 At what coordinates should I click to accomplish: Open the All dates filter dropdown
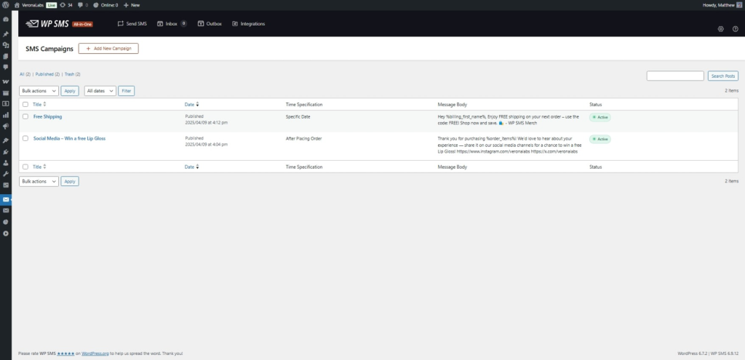pyautogui.click(x=100, y=91)
